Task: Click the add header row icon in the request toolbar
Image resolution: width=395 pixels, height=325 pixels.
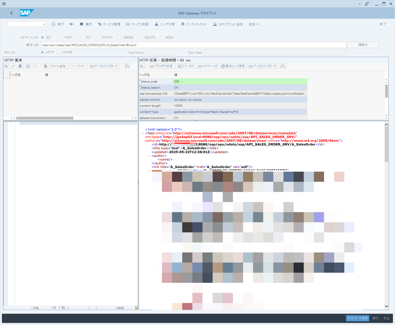Action: (x=21, y=66)
